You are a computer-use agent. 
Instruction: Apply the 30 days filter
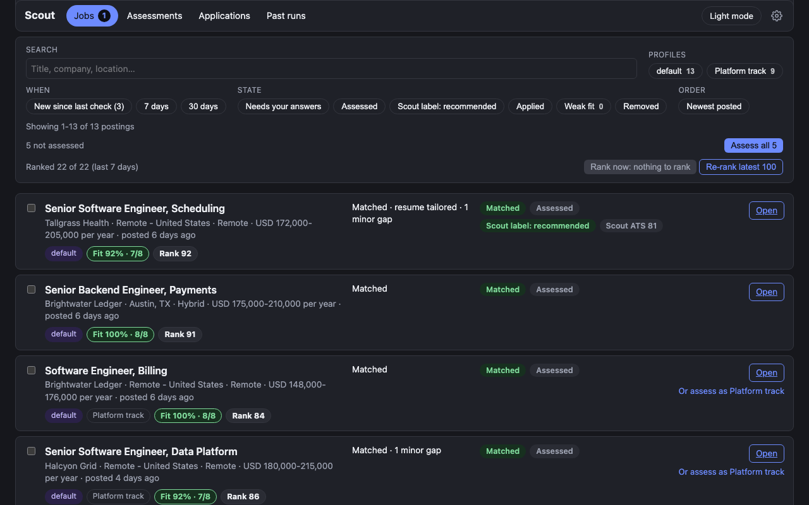point(204,107)
